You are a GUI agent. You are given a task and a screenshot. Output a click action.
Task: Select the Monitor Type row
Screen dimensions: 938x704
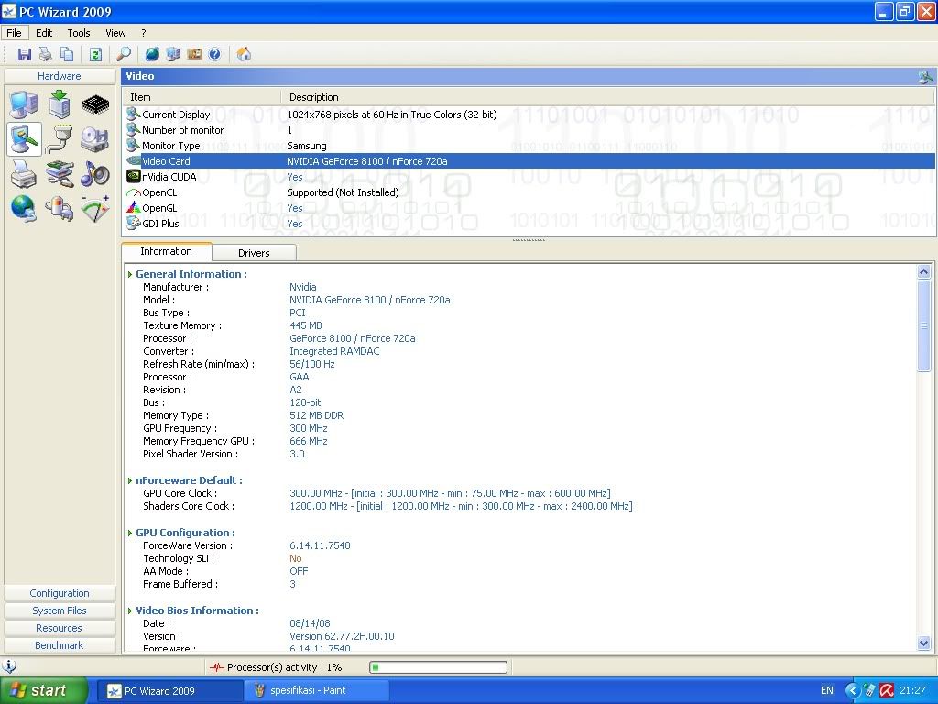pyautogui.click(x=529, y=146)
